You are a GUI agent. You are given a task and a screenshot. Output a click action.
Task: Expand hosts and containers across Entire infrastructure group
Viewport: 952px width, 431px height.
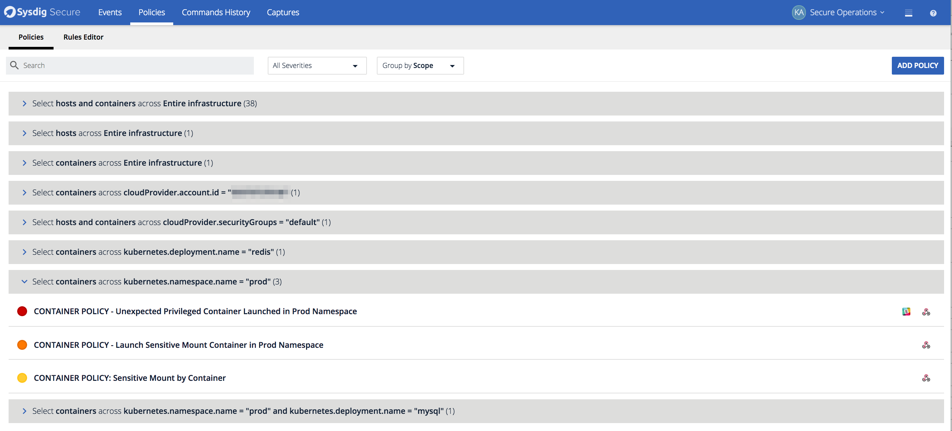(x=24, y=103)
